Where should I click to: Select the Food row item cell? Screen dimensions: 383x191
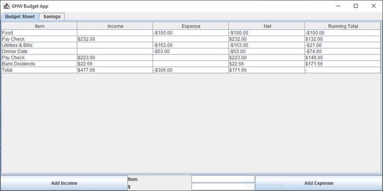point(39,33)
